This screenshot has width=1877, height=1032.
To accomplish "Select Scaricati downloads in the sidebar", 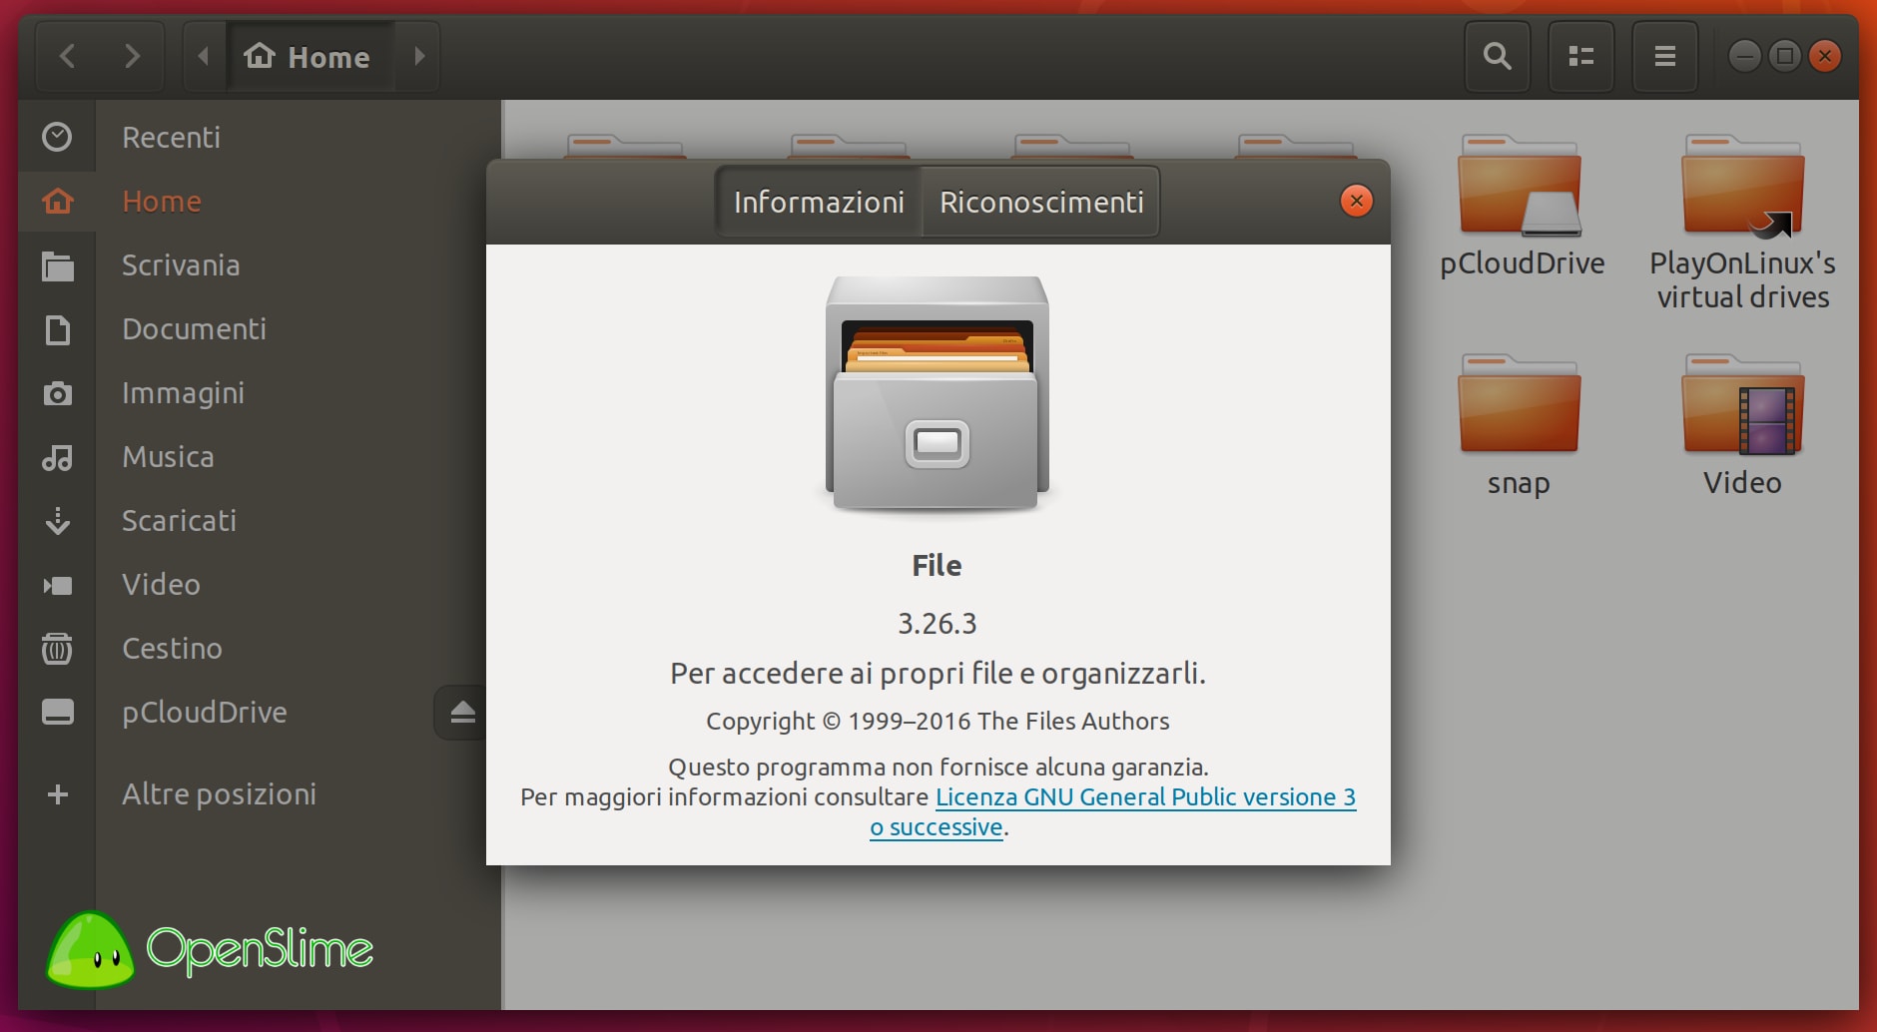I will coord(179,520).
